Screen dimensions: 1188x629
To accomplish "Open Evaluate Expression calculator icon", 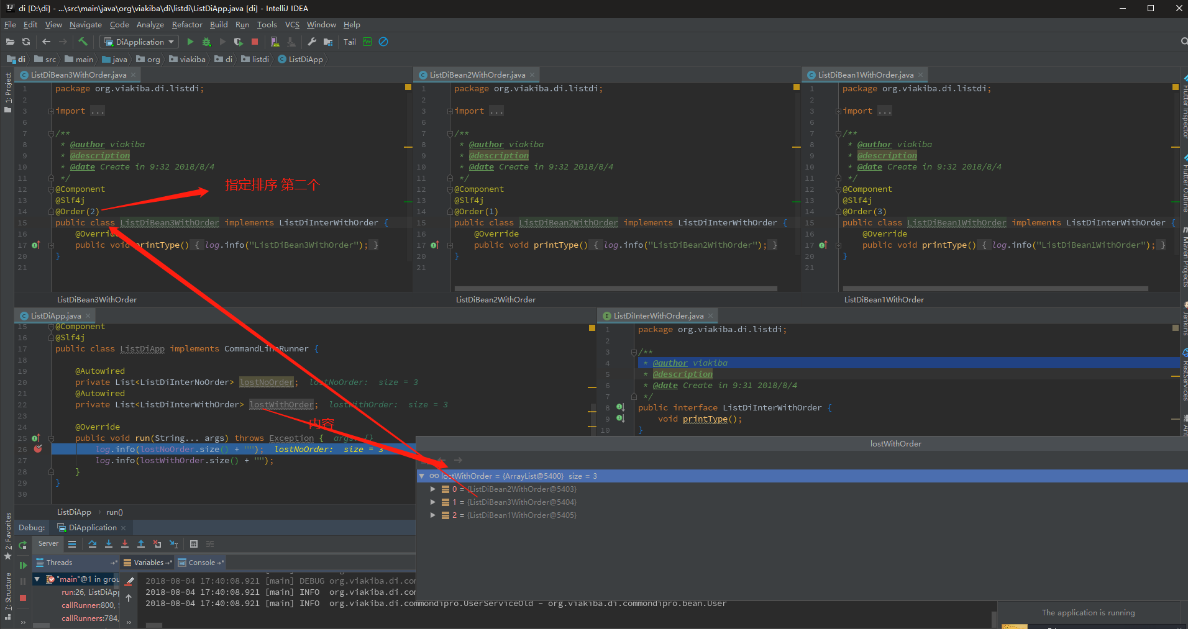I will click(x=194, y=544).
